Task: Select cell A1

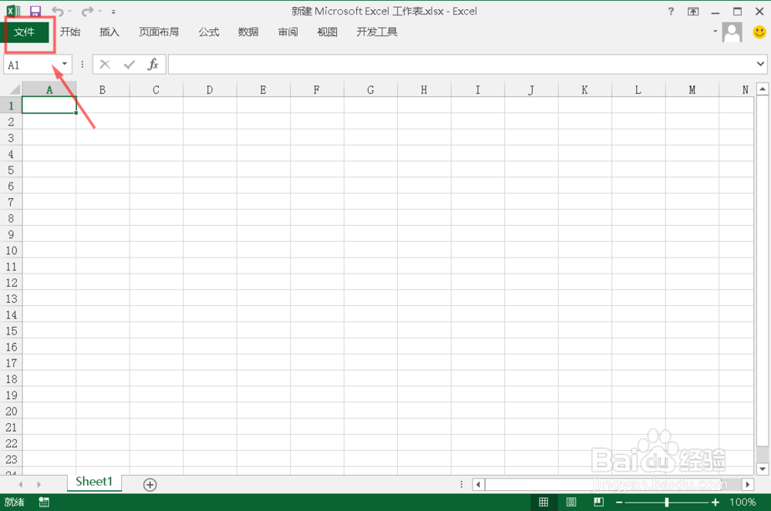Action: [49, 105]
